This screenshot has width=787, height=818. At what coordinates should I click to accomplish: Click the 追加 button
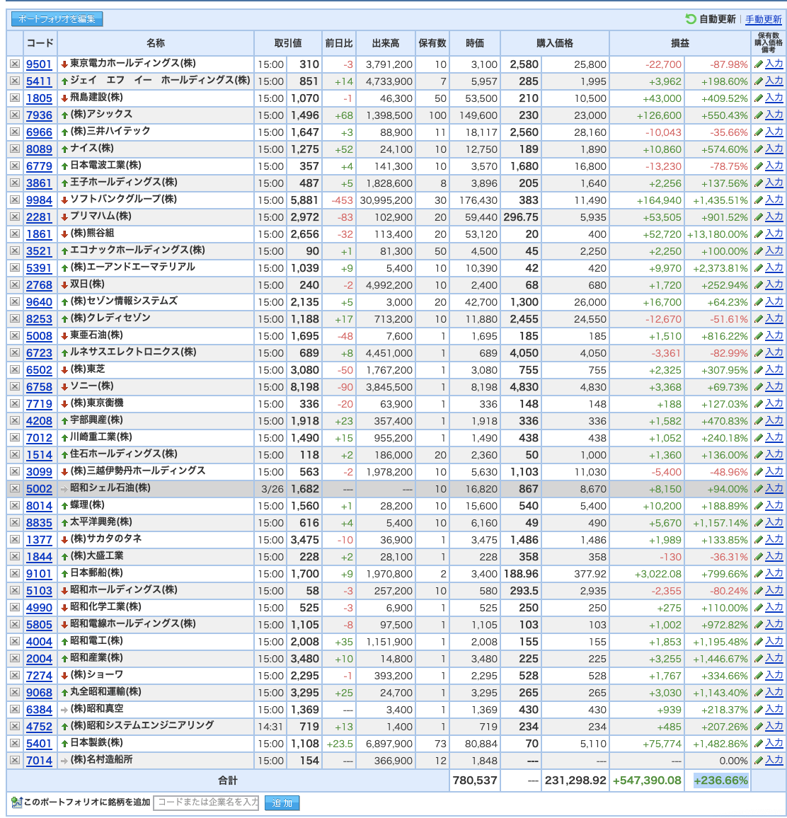282,802
